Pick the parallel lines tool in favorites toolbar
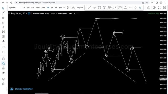168x94 pixels. (x=120, y=8)
